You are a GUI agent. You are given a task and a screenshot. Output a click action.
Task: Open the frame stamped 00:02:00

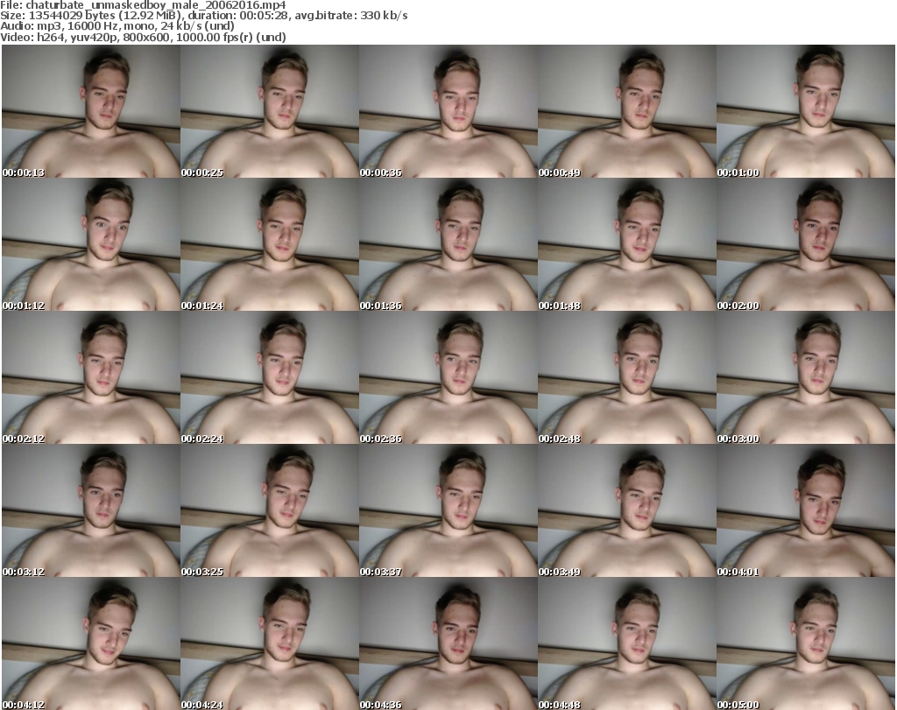806,244
